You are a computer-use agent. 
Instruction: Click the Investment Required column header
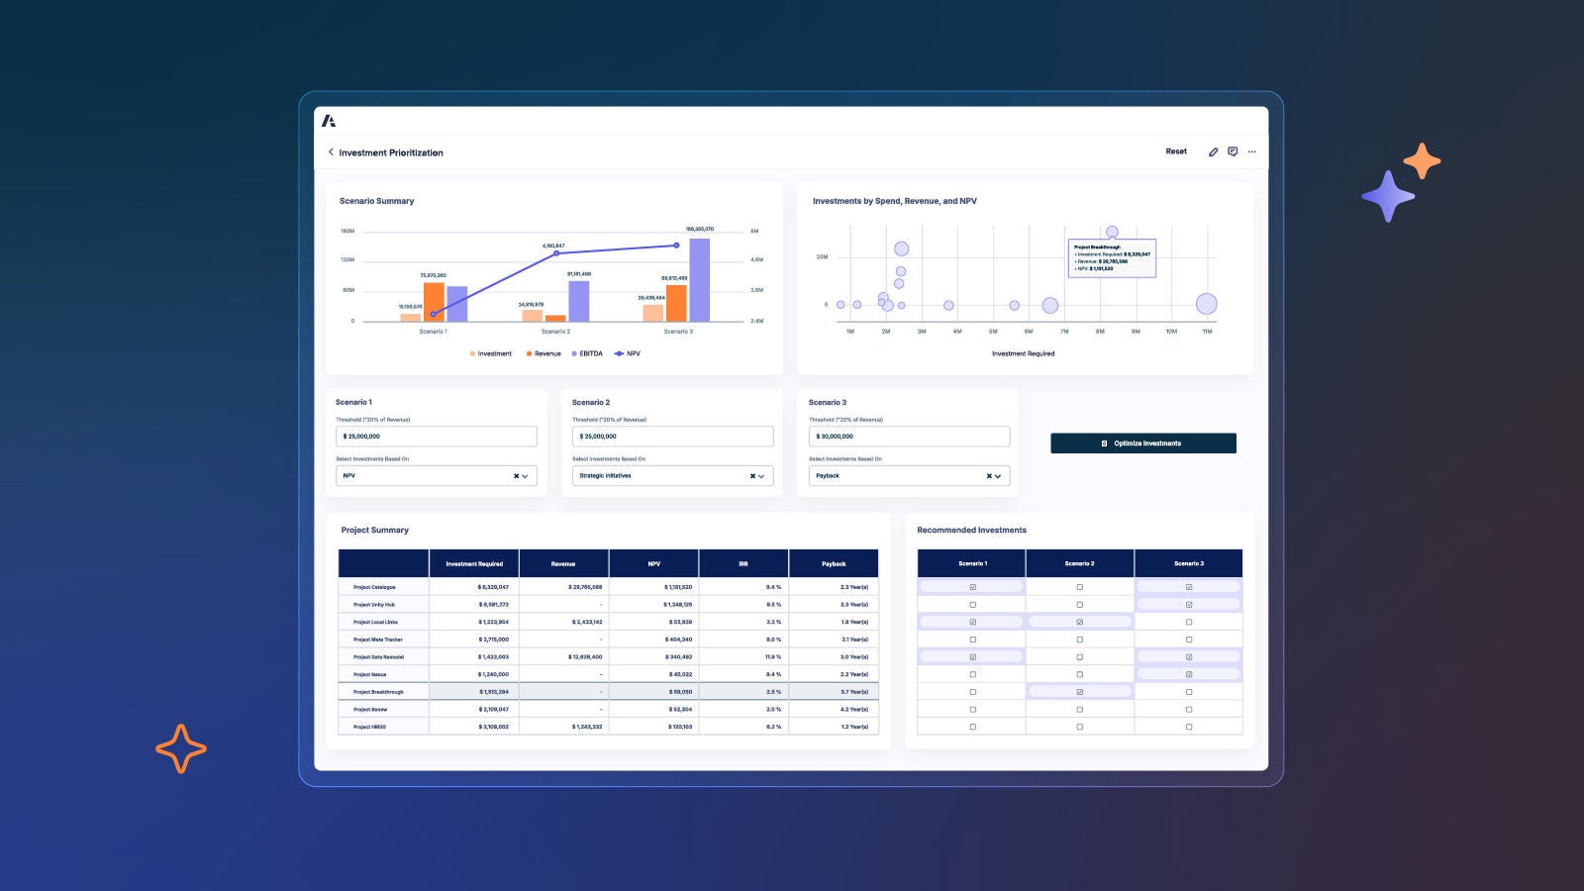474,563
